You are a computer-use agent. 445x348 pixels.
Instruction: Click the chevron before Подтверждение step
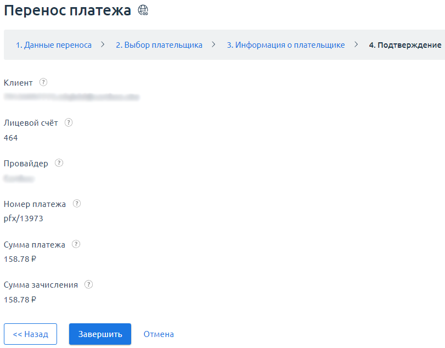pyautogui.click(x=356, y=44)
